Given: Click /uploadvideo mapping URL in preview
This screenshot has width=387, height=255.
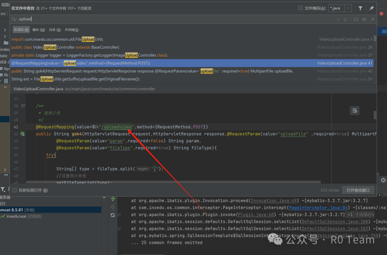Looking at the screenshot, I should [116, 127].
